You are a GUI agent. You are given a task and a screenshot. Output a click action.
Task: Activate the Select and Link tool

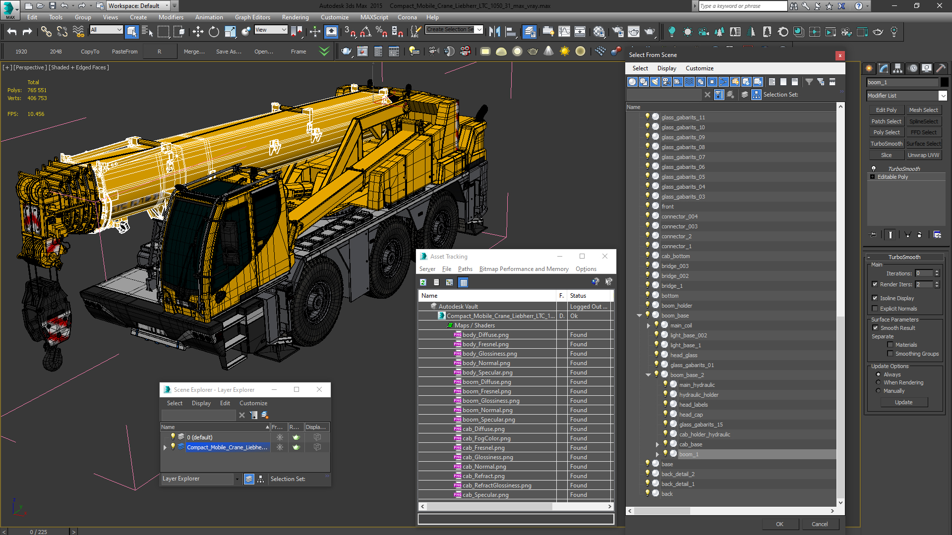(x=46, y=32)
